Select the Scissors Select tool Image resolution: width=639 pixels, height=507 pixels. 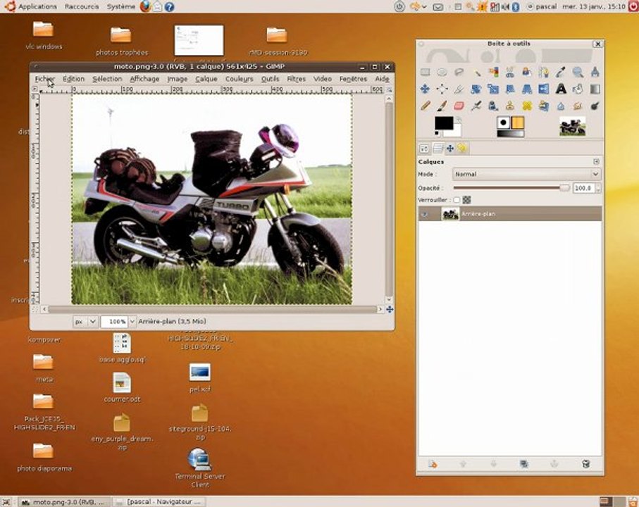coord(510,72)
